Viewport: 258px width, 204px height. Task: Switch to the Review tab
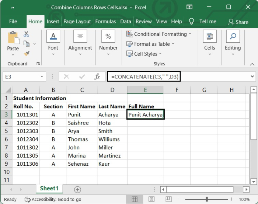[x=144, y=21]
